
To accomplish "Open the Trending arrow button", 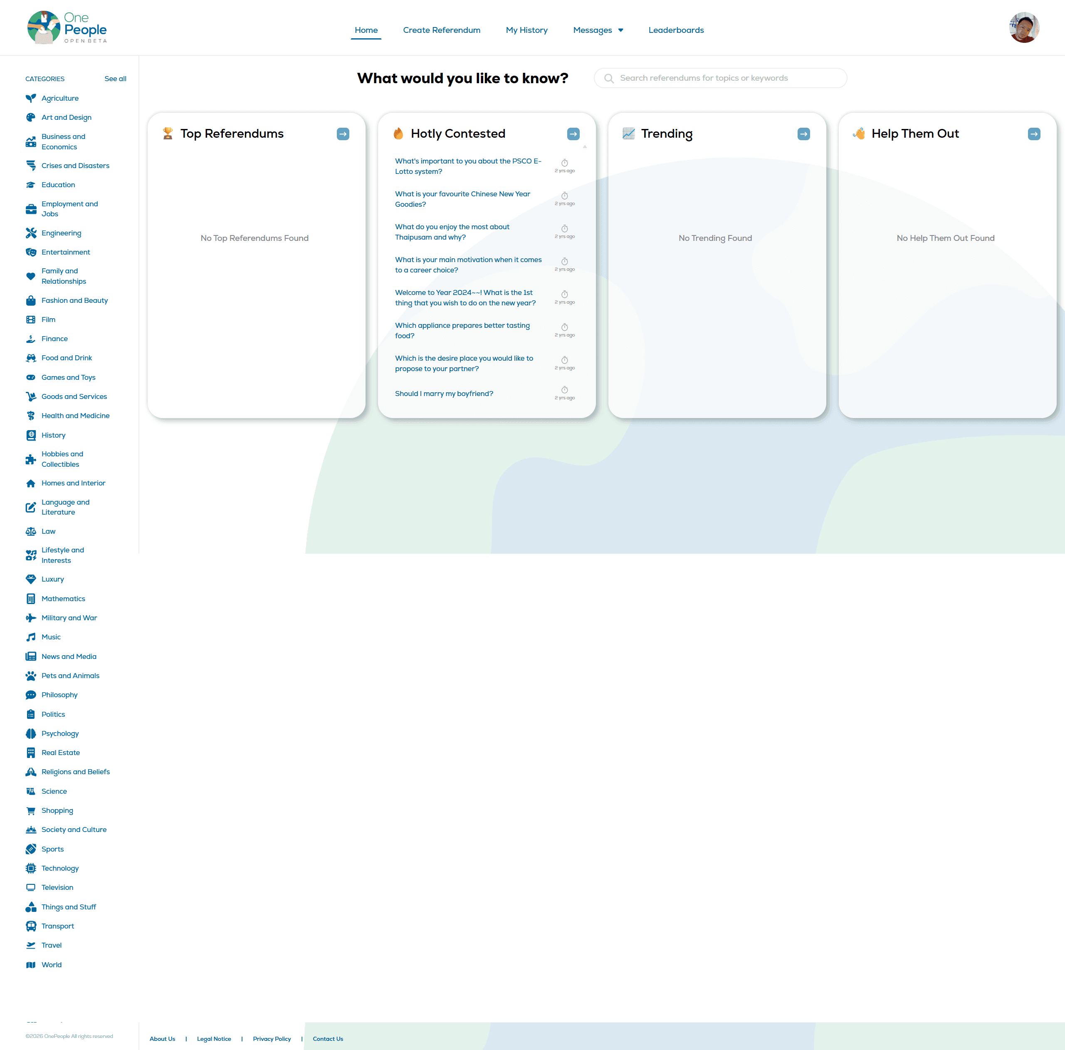I will [x=804, y=134].
